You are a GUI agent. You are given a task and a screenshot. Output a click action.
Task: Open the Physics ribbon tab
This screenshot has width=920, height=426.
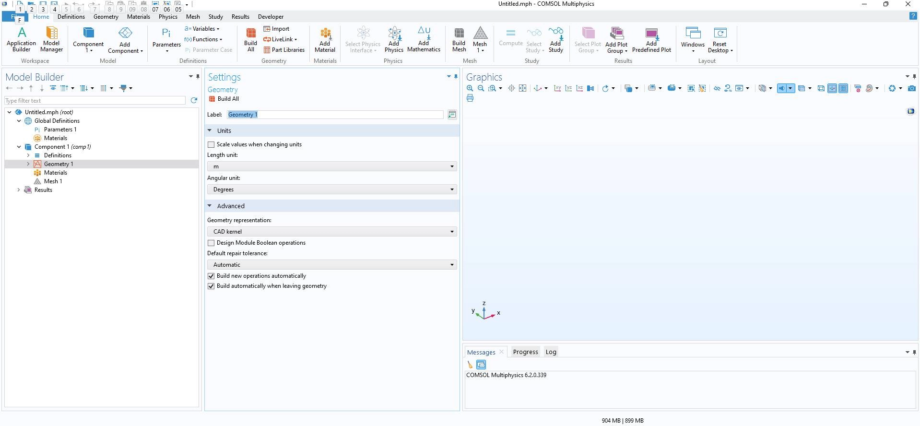(168, 17)
